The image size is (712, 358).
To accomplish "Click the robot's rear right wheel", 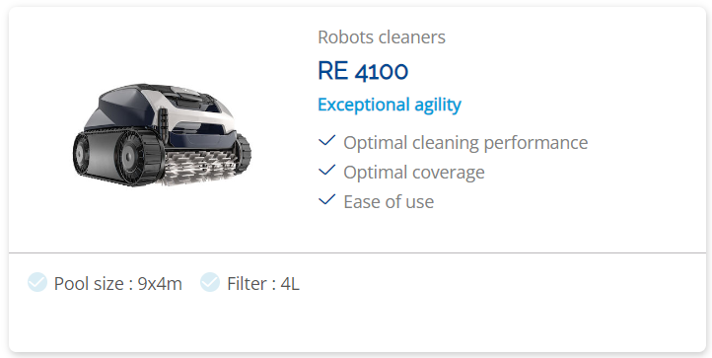I will 244,153.
